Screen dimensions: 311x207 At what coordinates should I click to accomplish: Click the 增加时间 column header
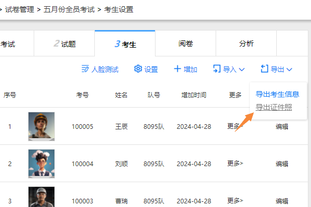coord(194,95)
